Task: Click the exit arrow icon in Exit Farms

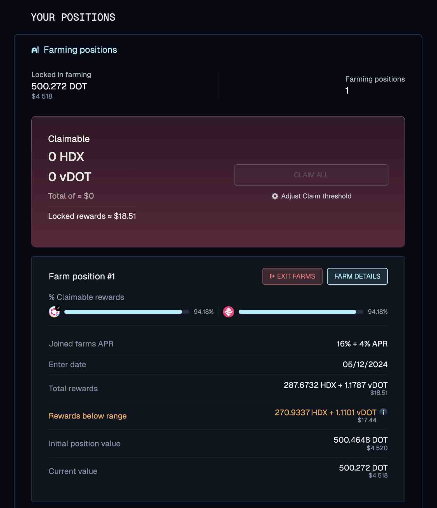Action: pos(272,276)
